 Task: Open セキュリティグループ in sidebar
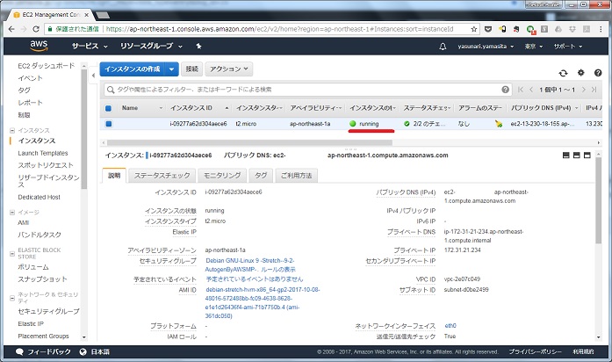tap(48, 311)
